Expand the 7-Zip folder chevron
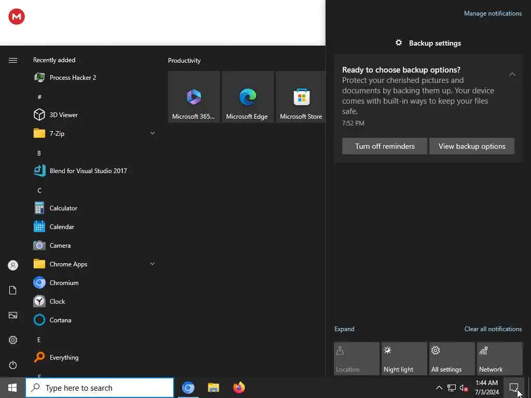The height and width of the screenshot is (398, 531). (152, 133)
